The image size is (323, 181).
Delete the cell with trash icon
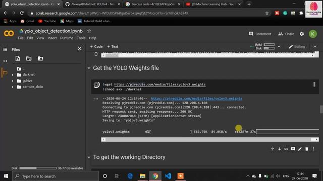(x=307, y=149)
